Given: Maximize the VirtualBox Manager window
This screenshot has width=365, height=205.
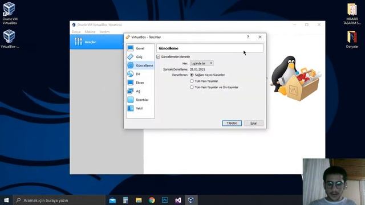Looking at the screenshot, I should (x=307, y=24).
